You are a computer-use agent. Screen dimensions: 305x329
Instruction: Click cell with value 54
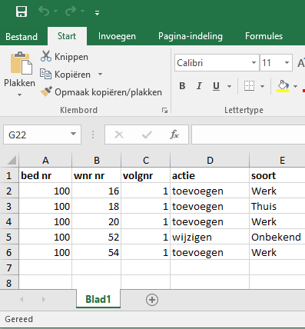(97, 252)
